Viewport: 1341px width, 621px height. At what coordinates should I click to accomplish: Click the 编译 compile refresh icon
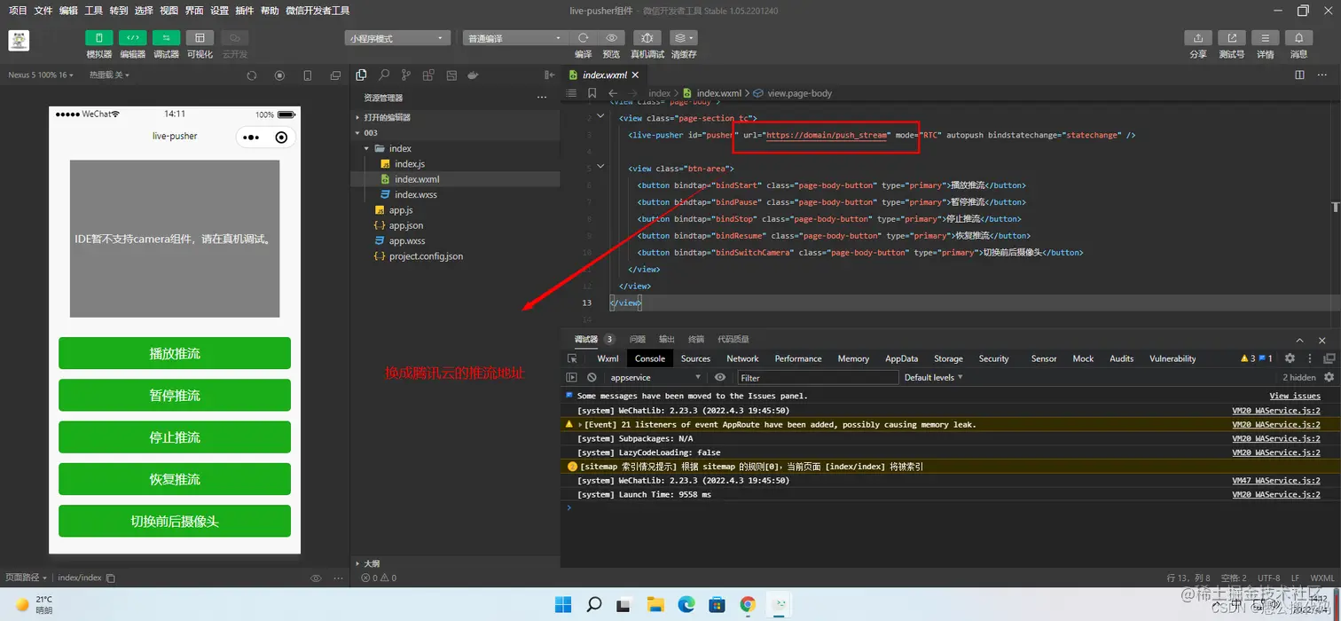[583, 38]
